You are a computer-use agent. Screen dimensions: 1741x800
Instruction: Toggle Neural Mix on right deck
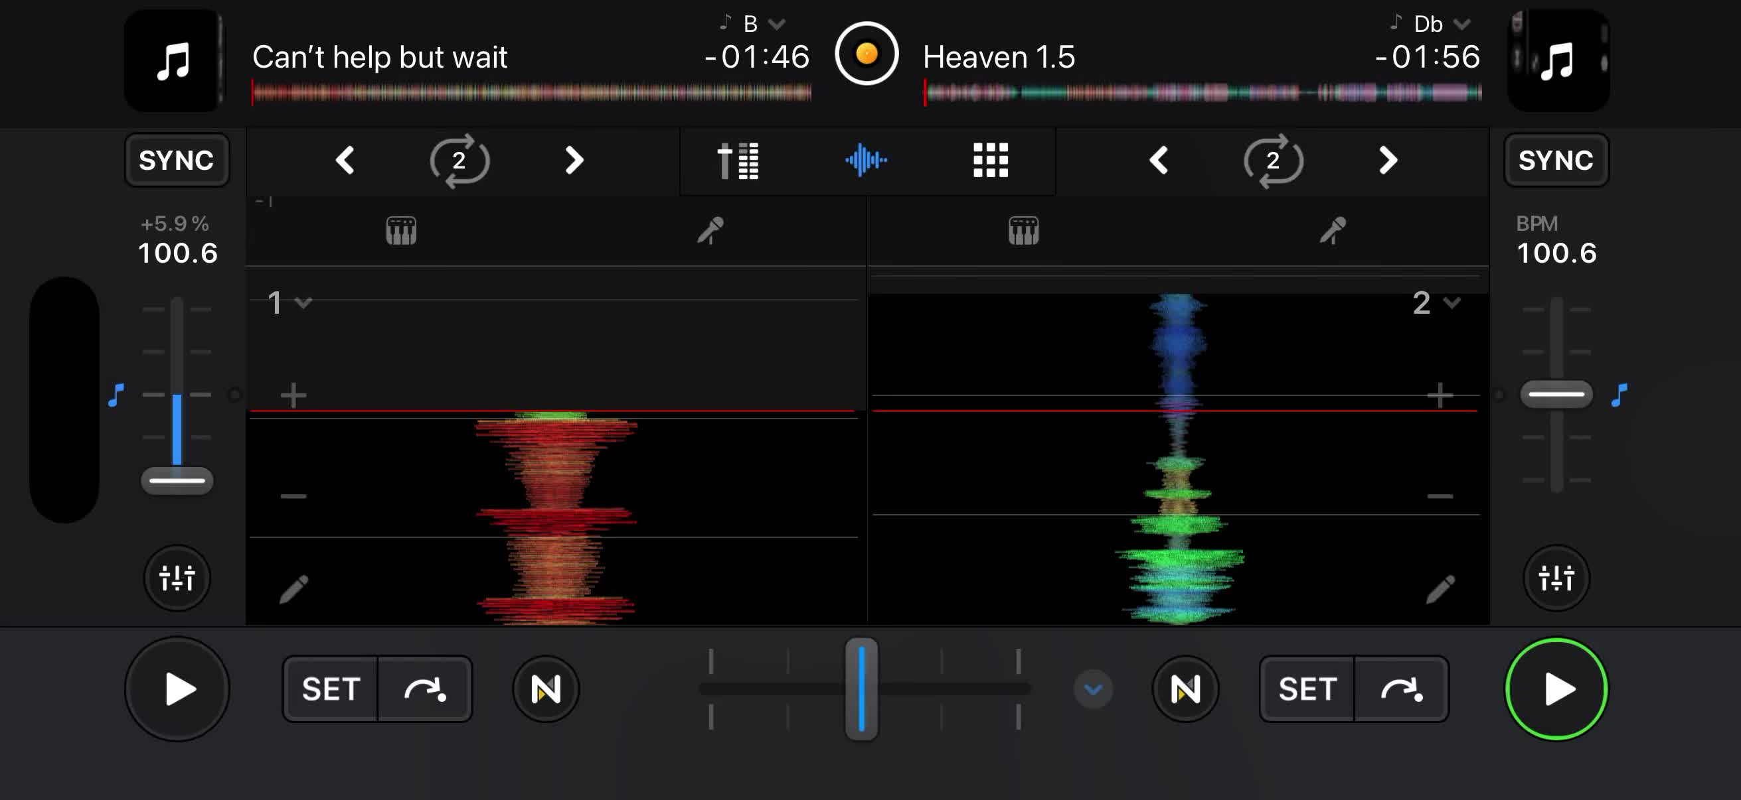tap(1185, 689)
